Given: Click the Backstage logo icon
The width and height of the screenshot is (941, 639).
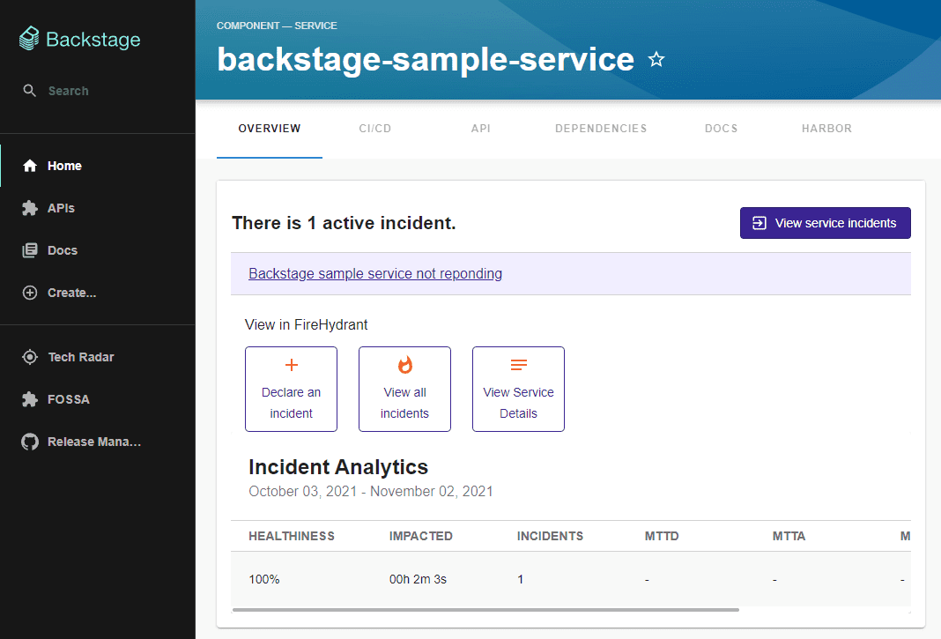Looking at the screenshot, I should click(29, 39).
